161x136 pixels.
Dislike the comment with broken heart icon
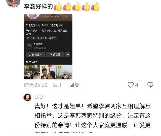(x=150, y=85)
